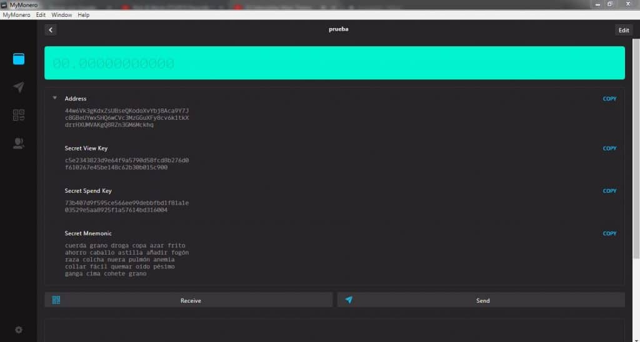Click the Secret Mnemonic label

pyautogui.click(x=88, y=233)
